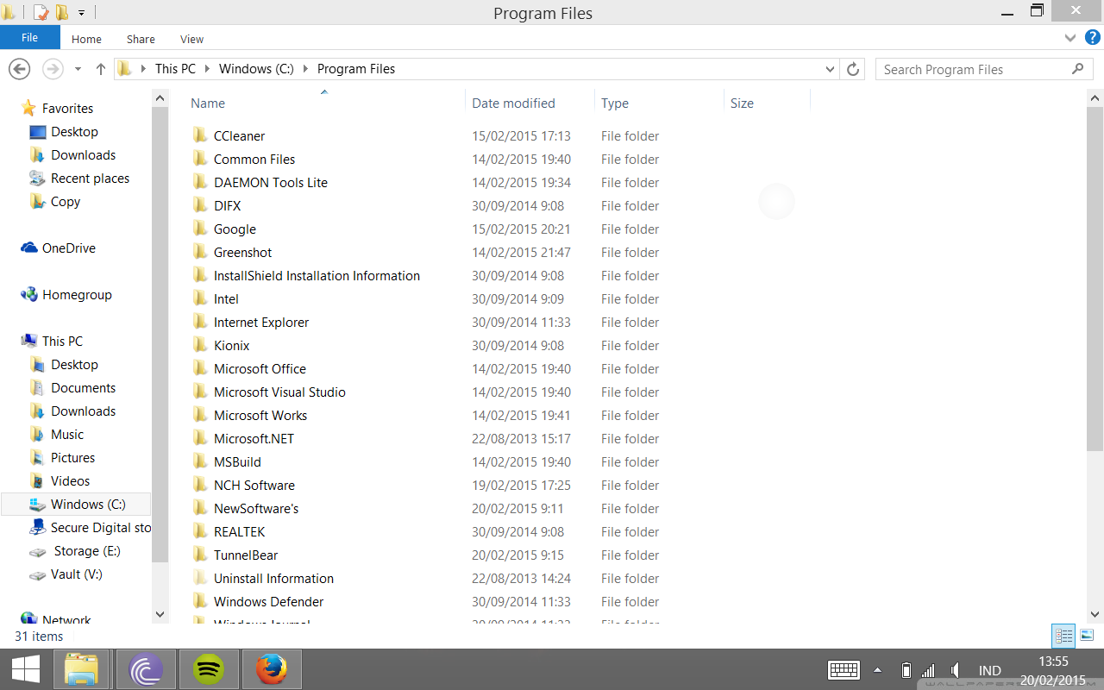Sort by the Date modified column
Screen dimensions: 1104x690
pos(513,103)
